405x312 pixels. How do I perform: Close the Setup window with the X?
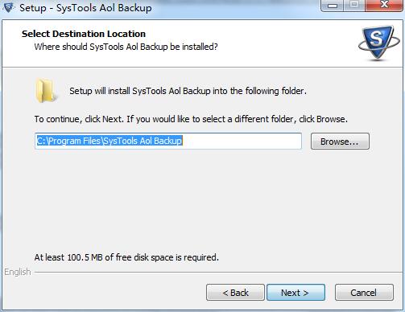click(x=384, y=5)
